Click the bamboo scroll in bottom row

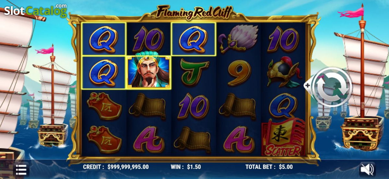pos(194,138)
